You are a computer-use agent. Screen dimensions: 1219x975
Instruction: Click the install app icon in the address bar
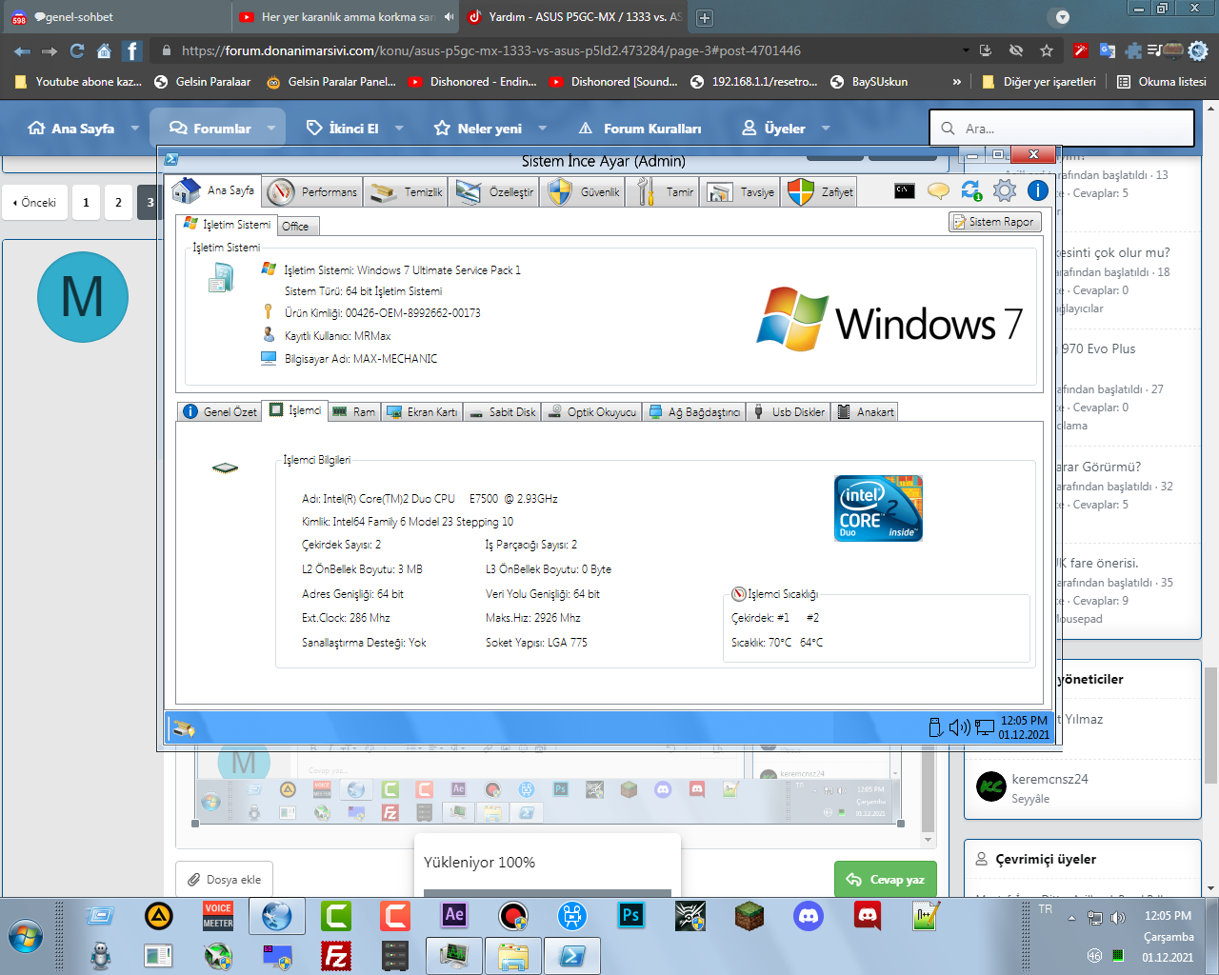click(986, 50)
